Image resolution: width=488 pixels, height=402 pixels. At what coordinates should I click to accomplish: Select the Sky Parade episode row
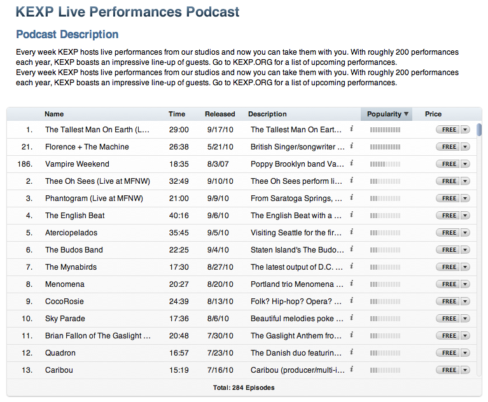[242, 319]
